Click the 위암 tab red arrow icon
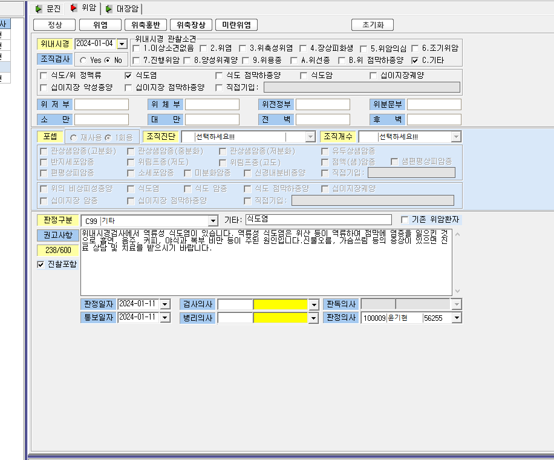554x460 pixels. coord(74,8)
